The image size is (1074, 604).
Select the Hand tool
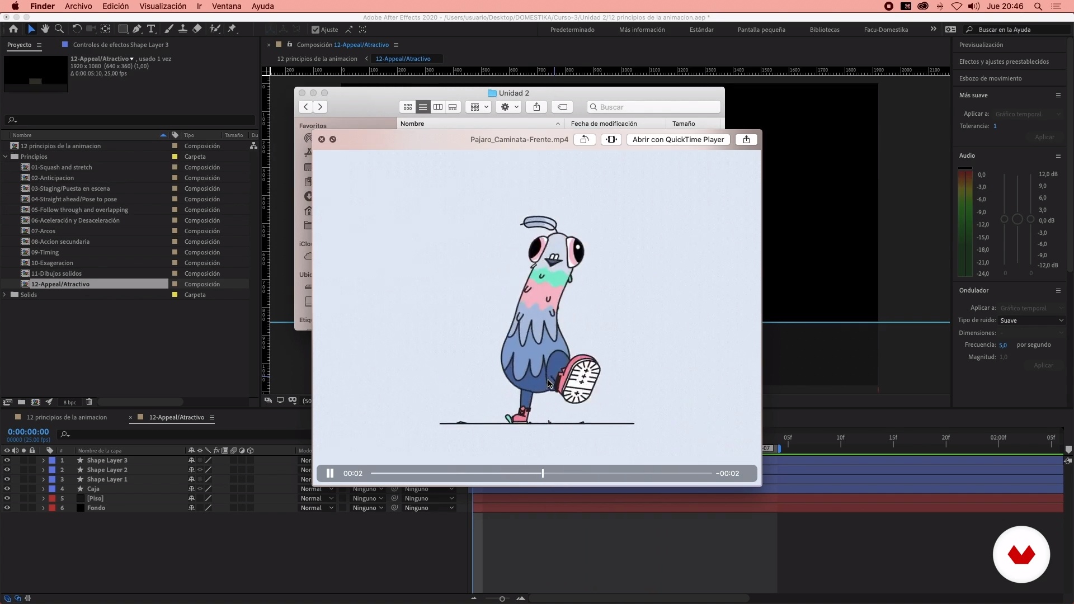[45, 29]
